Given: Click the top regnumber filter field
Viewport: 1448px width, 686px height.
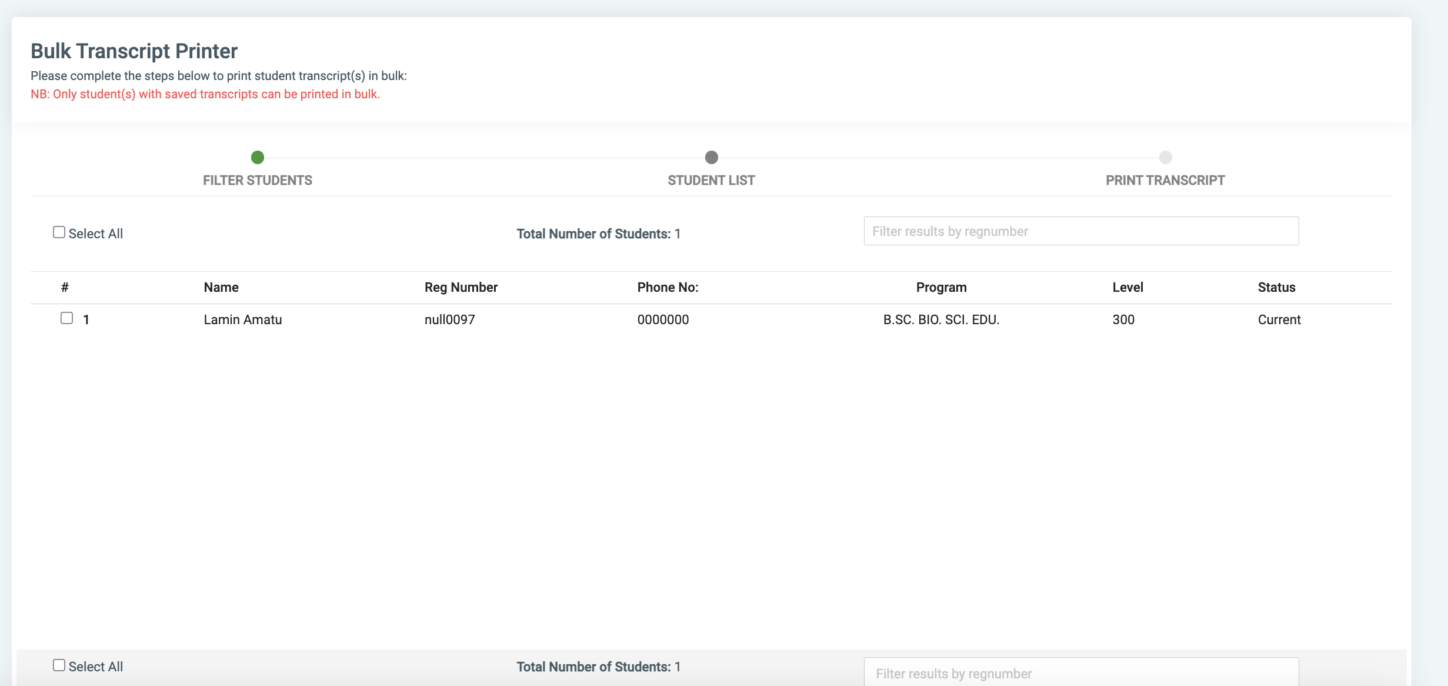Looking at the screenshot, I should [1081, 231].
